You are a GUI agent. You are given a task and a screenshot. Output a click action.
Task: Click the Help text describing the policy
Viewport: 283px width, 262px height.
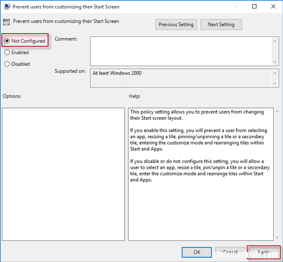tap(200, 146)
